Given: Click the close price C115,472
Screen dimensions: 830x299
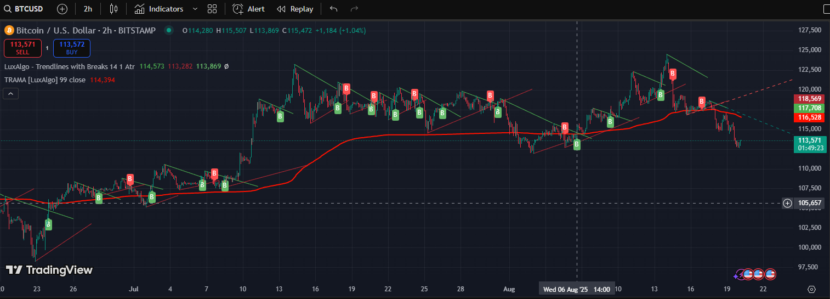Looking at the screenshot, I should (297, 31).
